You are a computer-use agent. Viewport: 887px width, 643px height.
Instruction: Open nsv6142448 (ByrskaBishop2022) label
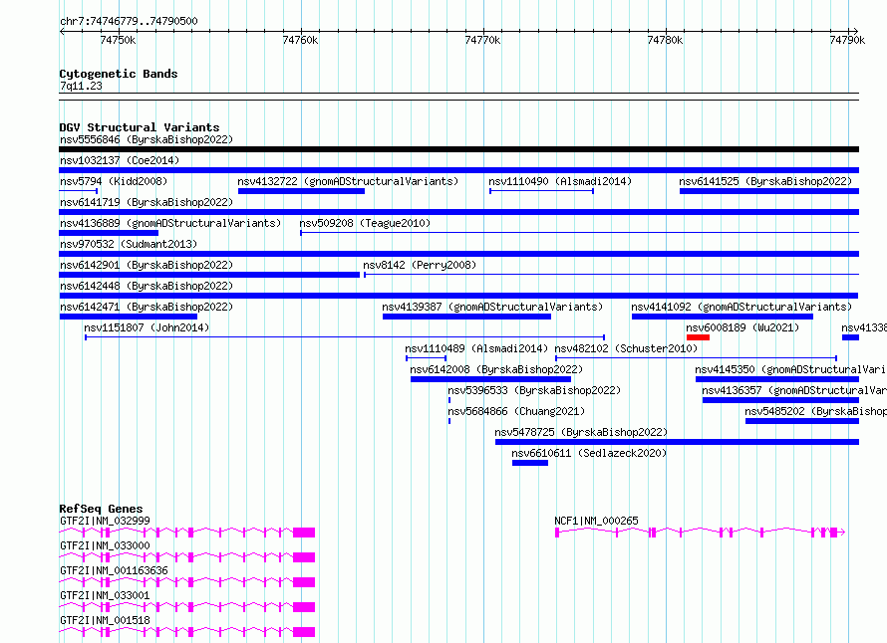[x=147, y=286]
